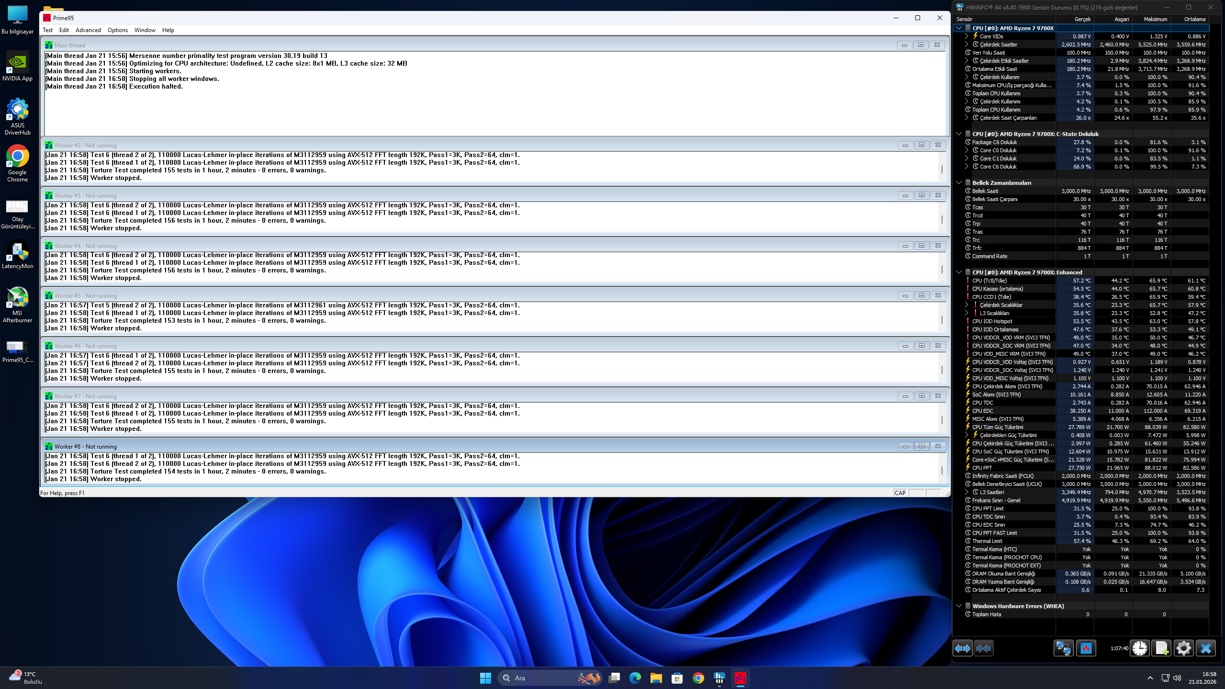Open HWiNFO sensor settings gear button
This screenshot has width=1225, height=689.
point(1184,648)
